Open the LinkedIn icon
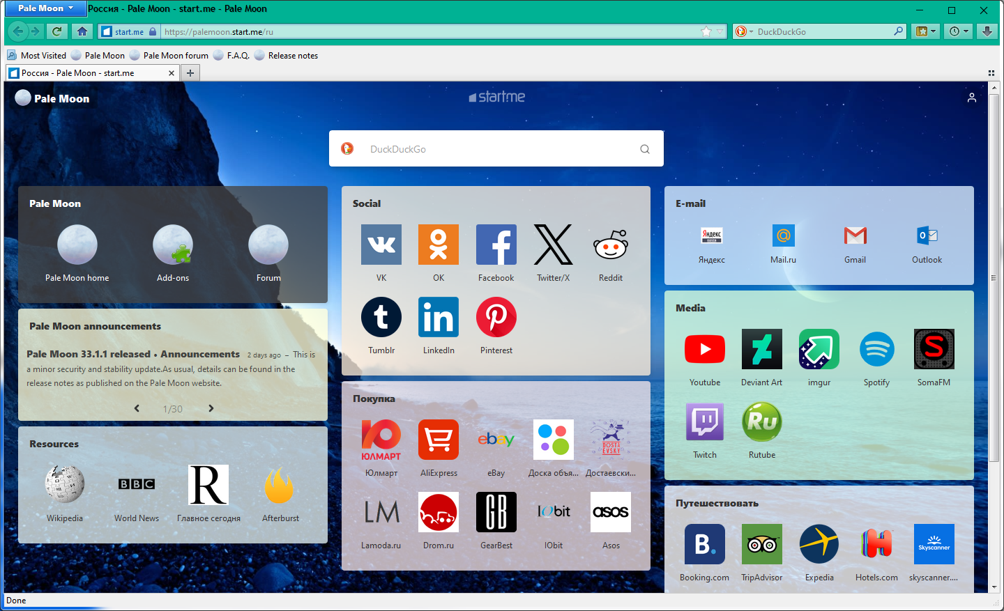Screen dimensions: 1004x611 (x=439, y=317)
